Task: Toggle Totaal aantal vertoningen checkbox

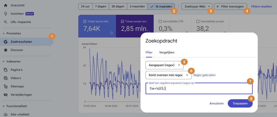Action: [x=123, y=21]
